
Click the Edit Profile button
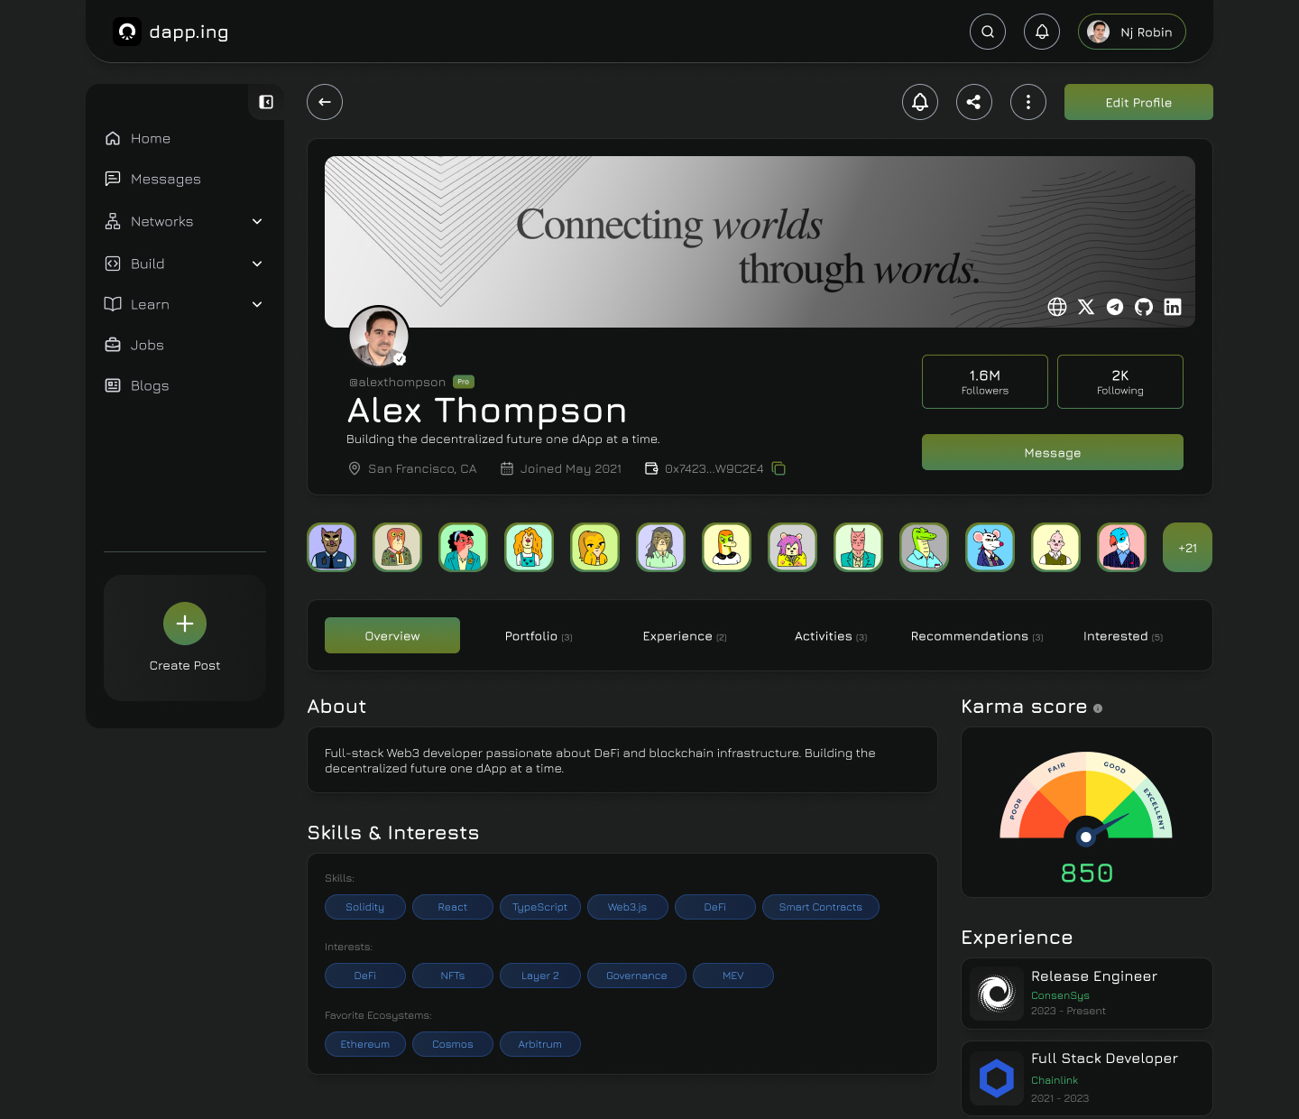pyautogui.click(x=1138, y=102)
